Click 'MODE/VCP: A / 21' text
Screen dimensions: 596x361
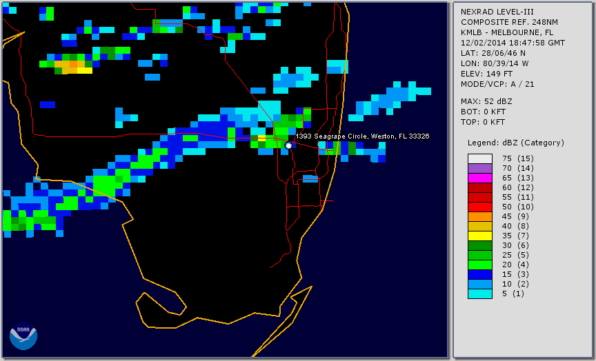(497, 84)
